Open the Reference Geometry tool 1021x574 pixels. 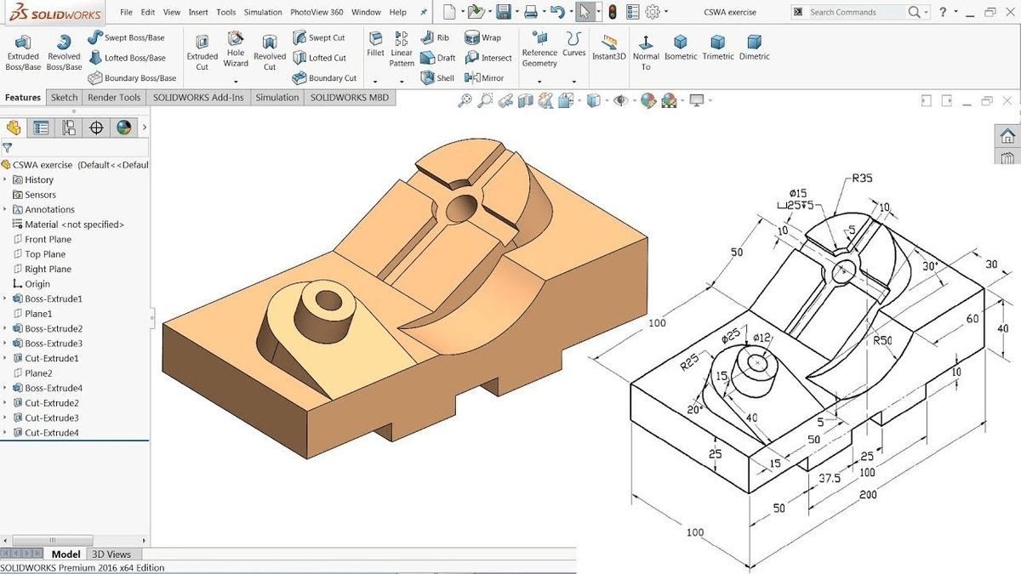(x=539, y=52)
